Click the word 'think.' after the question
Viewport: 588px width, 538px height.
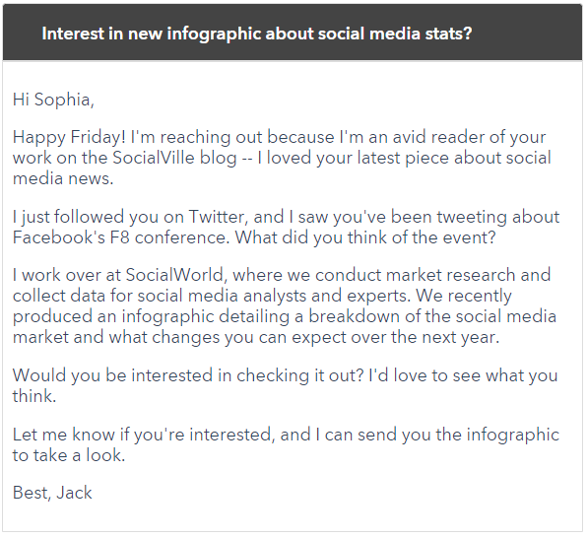pyautogui.click(x=34, y=396)
